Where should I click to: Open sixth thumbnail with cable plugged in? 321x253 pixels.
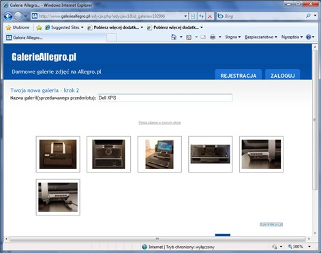pyautogui.click(x=58, y=197)
